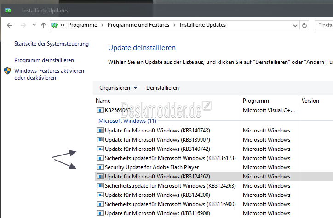The image size is (333, 218).
Task: Expand the address bar history dropdown
Action: (x=295, y=26)
